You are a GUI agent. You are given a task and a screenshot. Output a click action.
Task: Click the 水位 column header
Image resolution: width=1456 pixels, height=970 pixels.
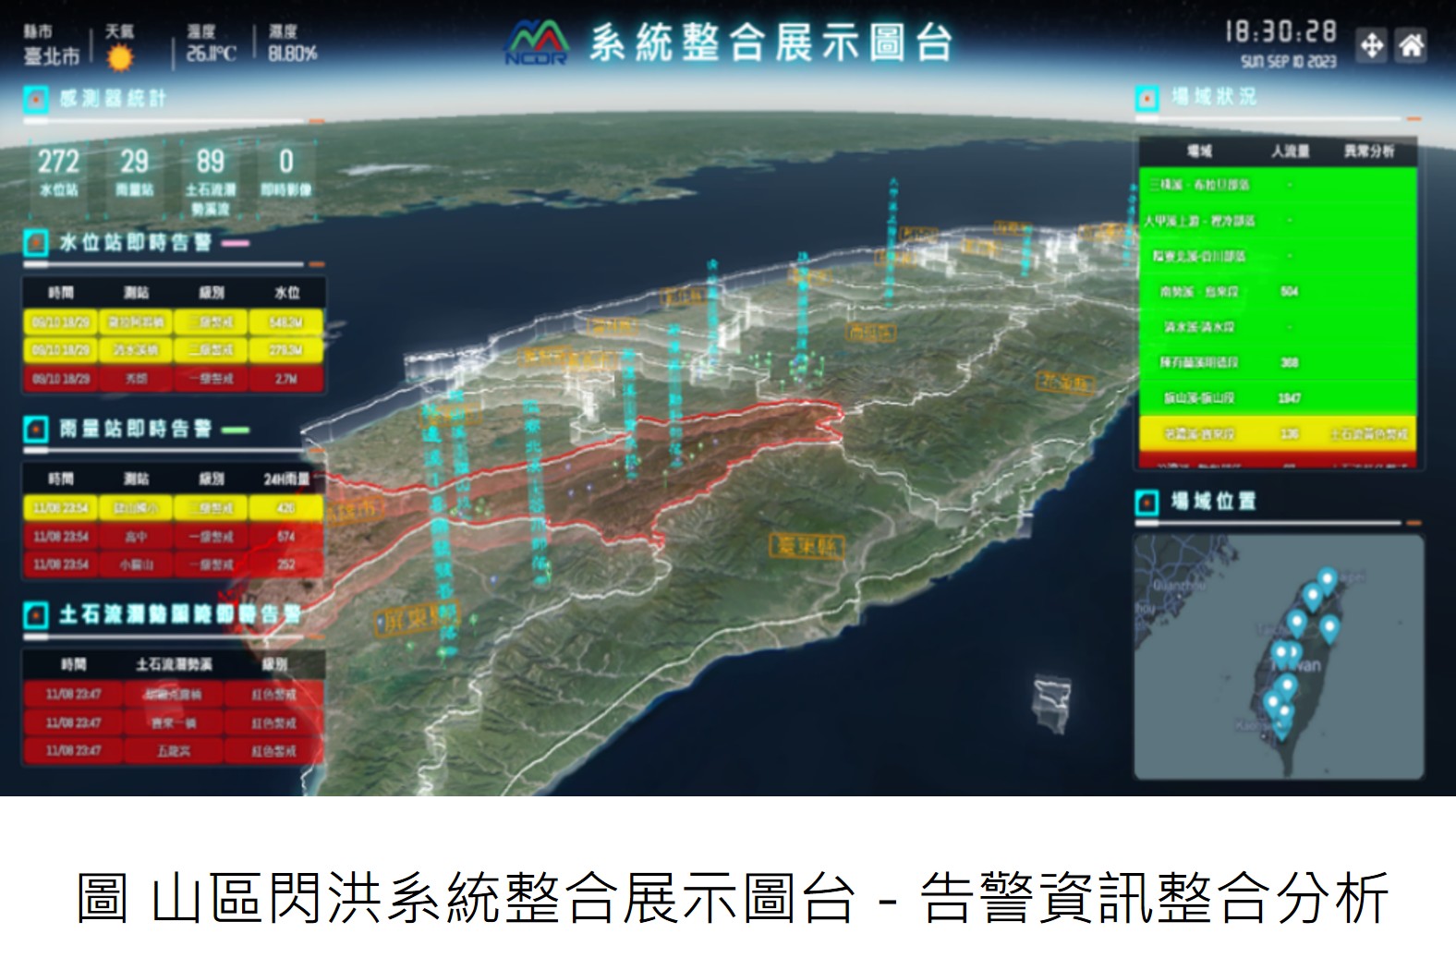pyautogui.click(x=286, y=293)
